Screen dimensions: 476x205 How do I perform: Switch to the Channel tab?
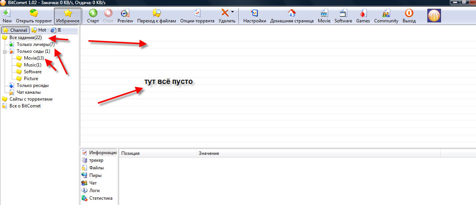[x=15, y=30]
